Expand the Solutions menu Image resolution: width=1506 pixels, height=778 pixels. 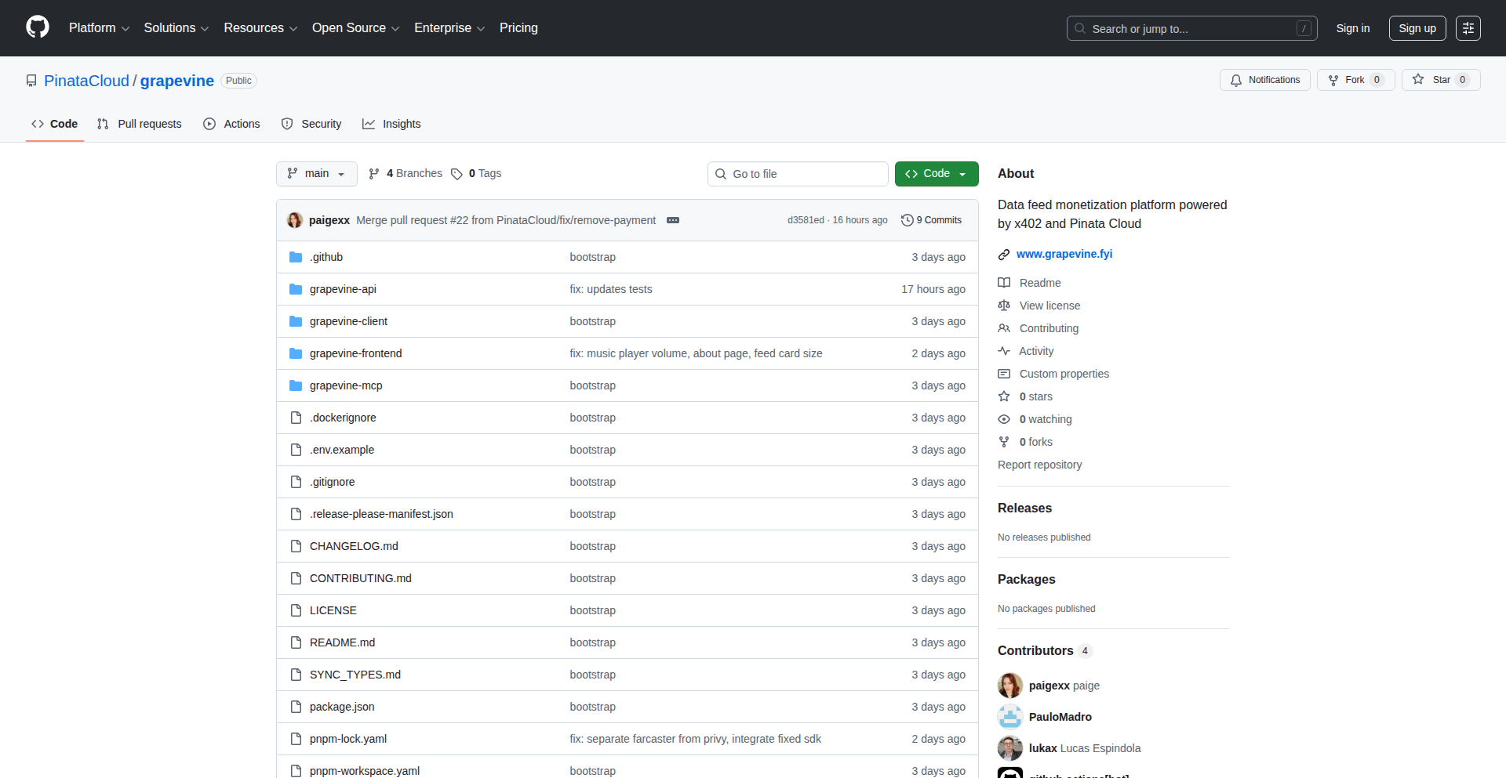(176, 28)
